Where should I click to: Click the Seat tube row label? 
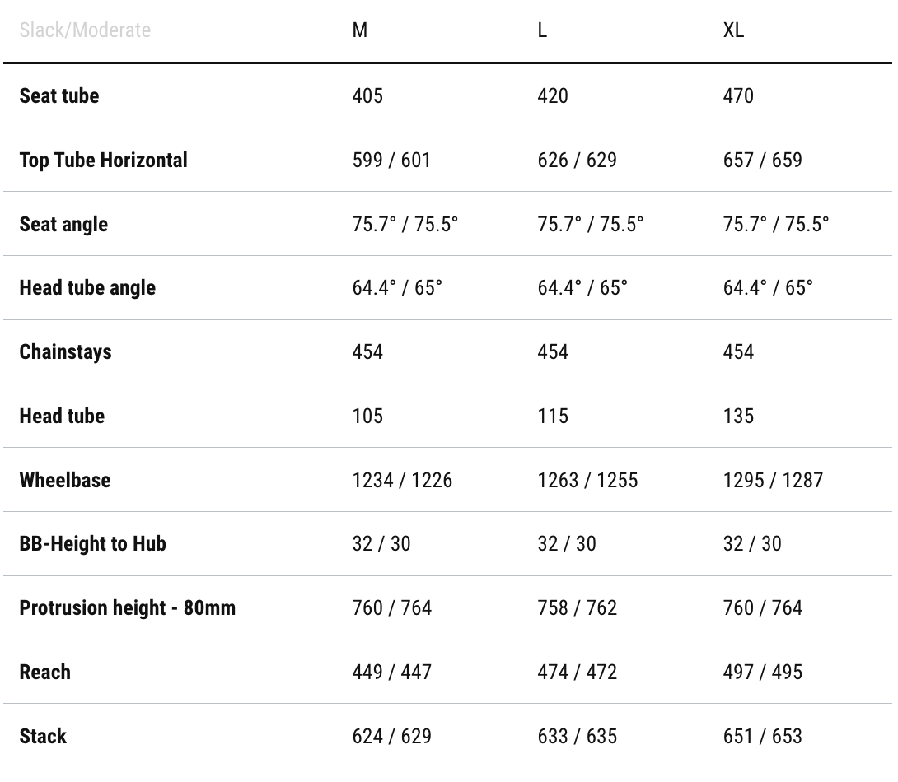click(x=59, y=95)
